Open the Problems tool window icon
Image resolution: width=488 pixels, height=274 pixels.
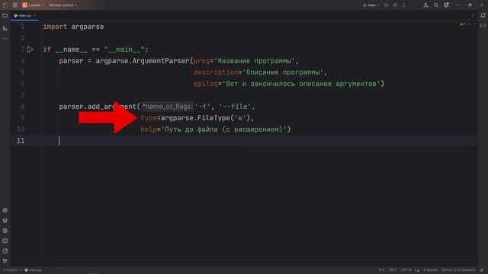[5, 251]
